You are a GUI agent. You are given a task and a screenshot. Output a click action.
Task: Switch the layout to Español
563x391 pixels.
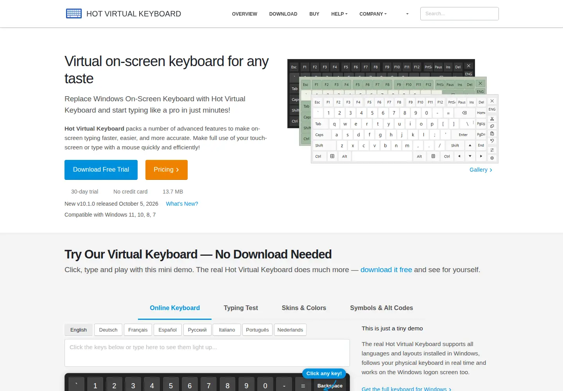point(168,330)
